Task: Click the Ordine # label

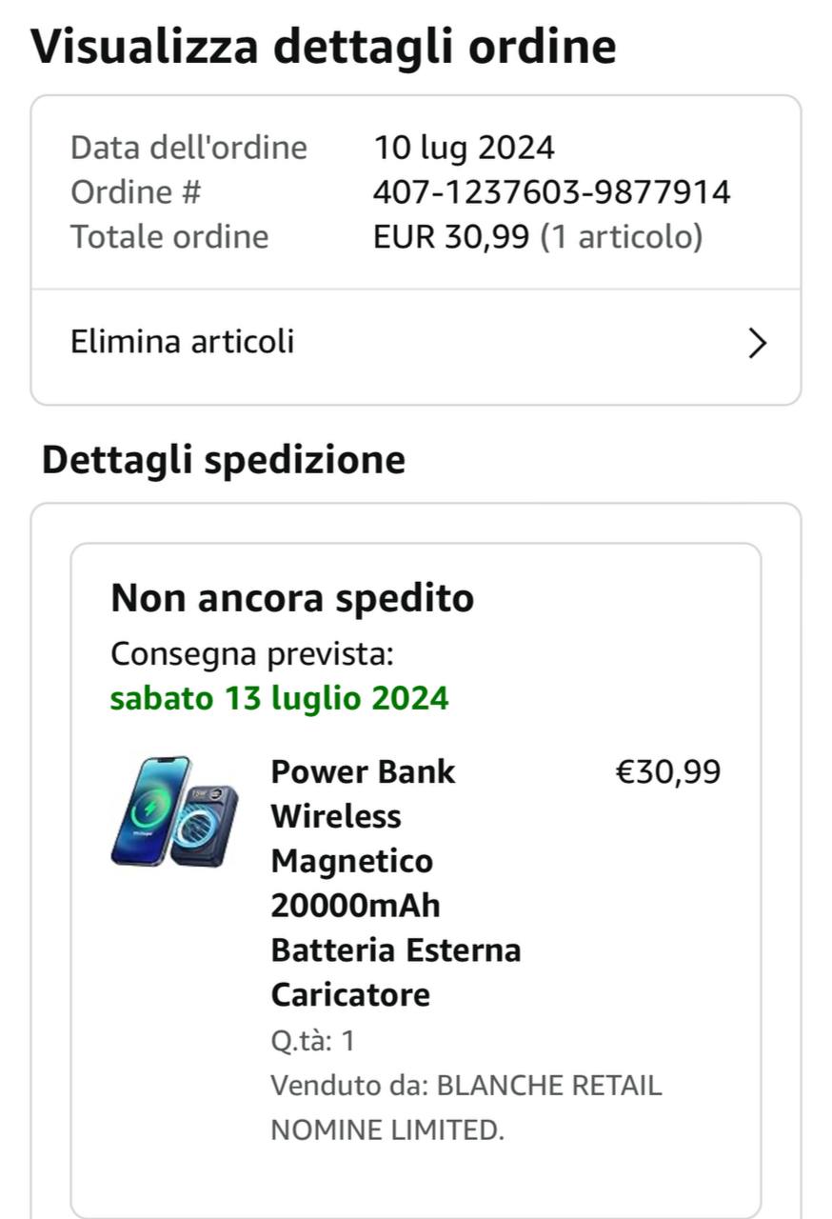Action: coord(136,192)
